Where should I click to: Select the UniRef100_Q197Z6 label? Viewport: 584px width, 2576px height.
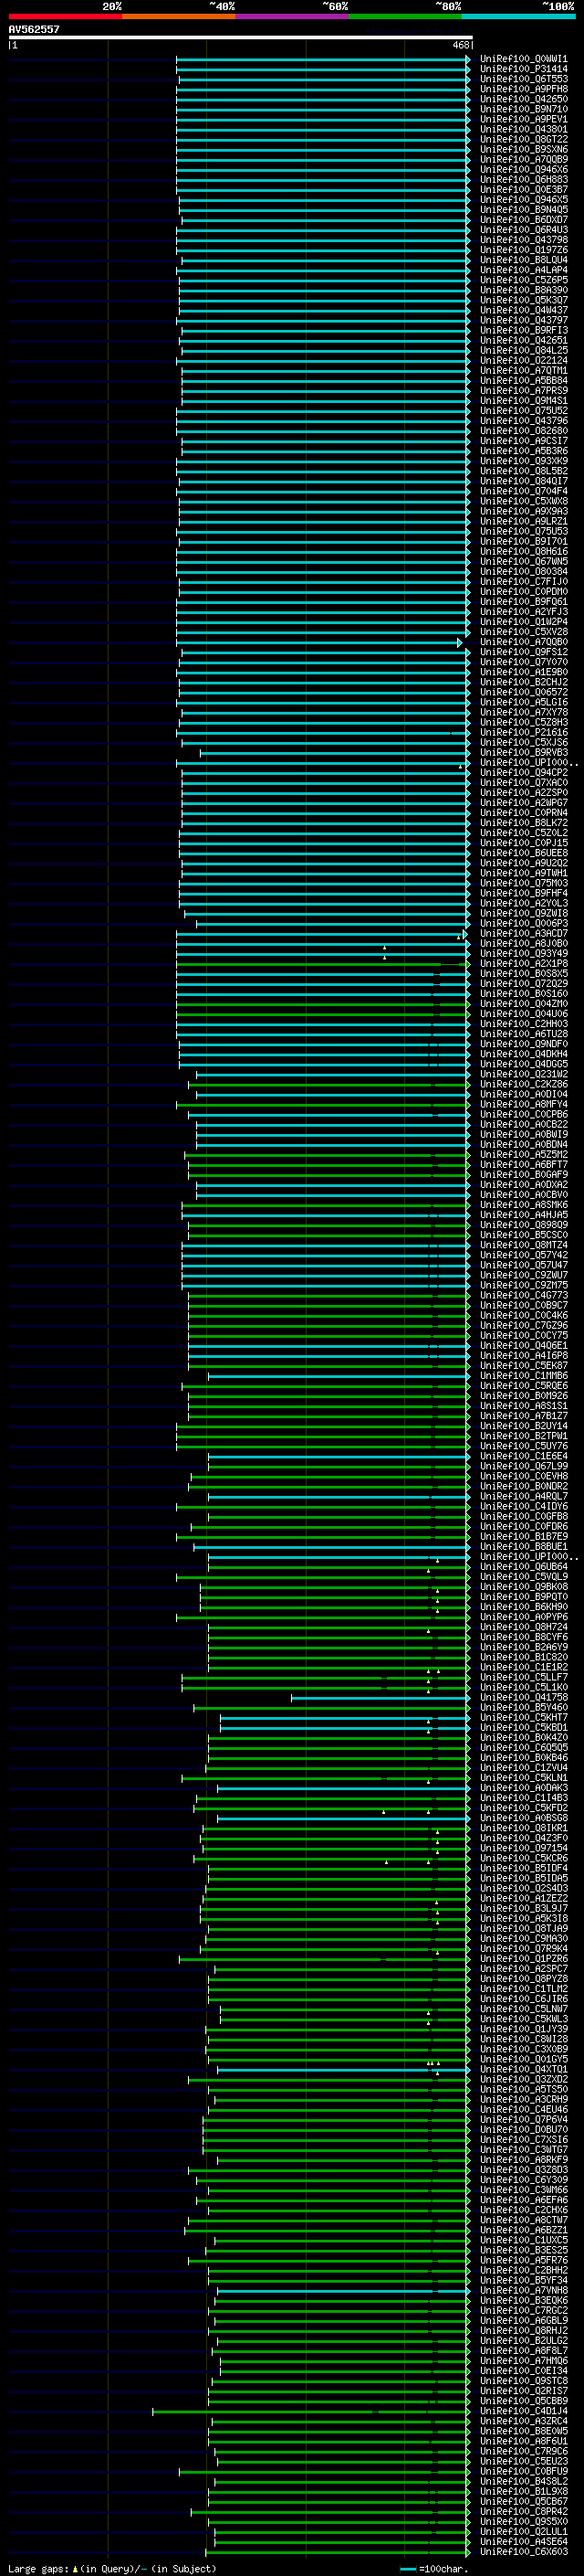(524, 250)
